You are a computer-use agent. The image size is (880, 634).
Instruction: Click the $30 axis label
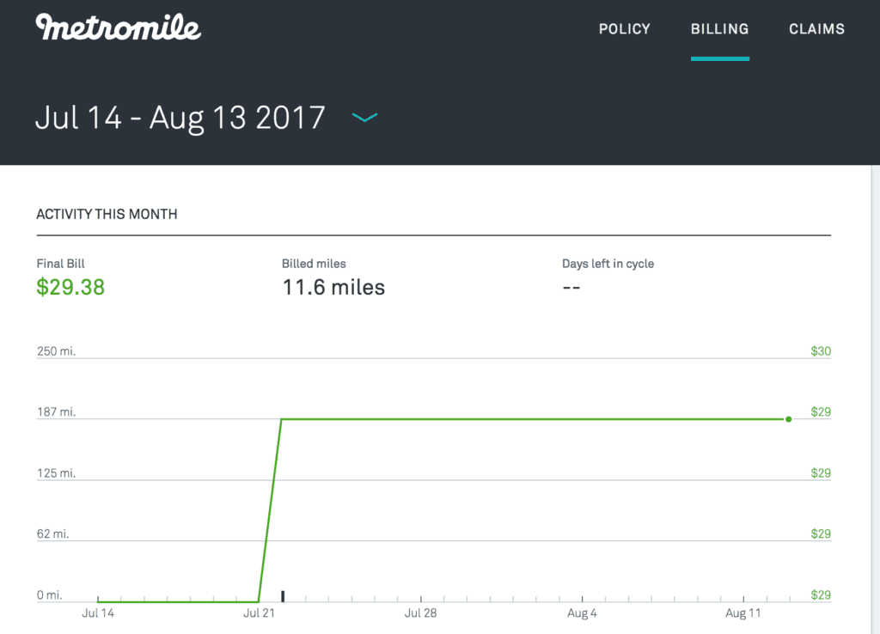click(821, 351)
